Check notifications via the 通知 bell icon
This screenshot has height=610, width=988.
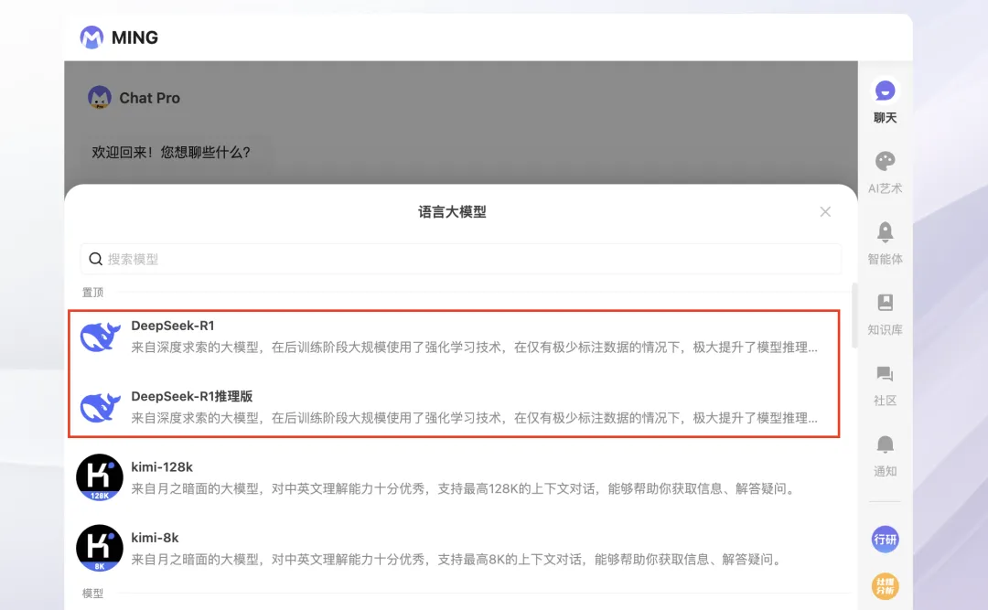(x=884, y=452)
